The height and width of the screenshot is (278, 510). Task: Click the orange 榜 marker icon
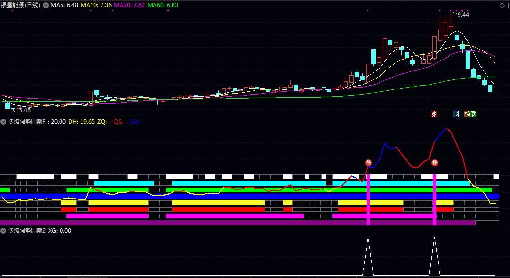pyautogui.click(x=467, y=114)
